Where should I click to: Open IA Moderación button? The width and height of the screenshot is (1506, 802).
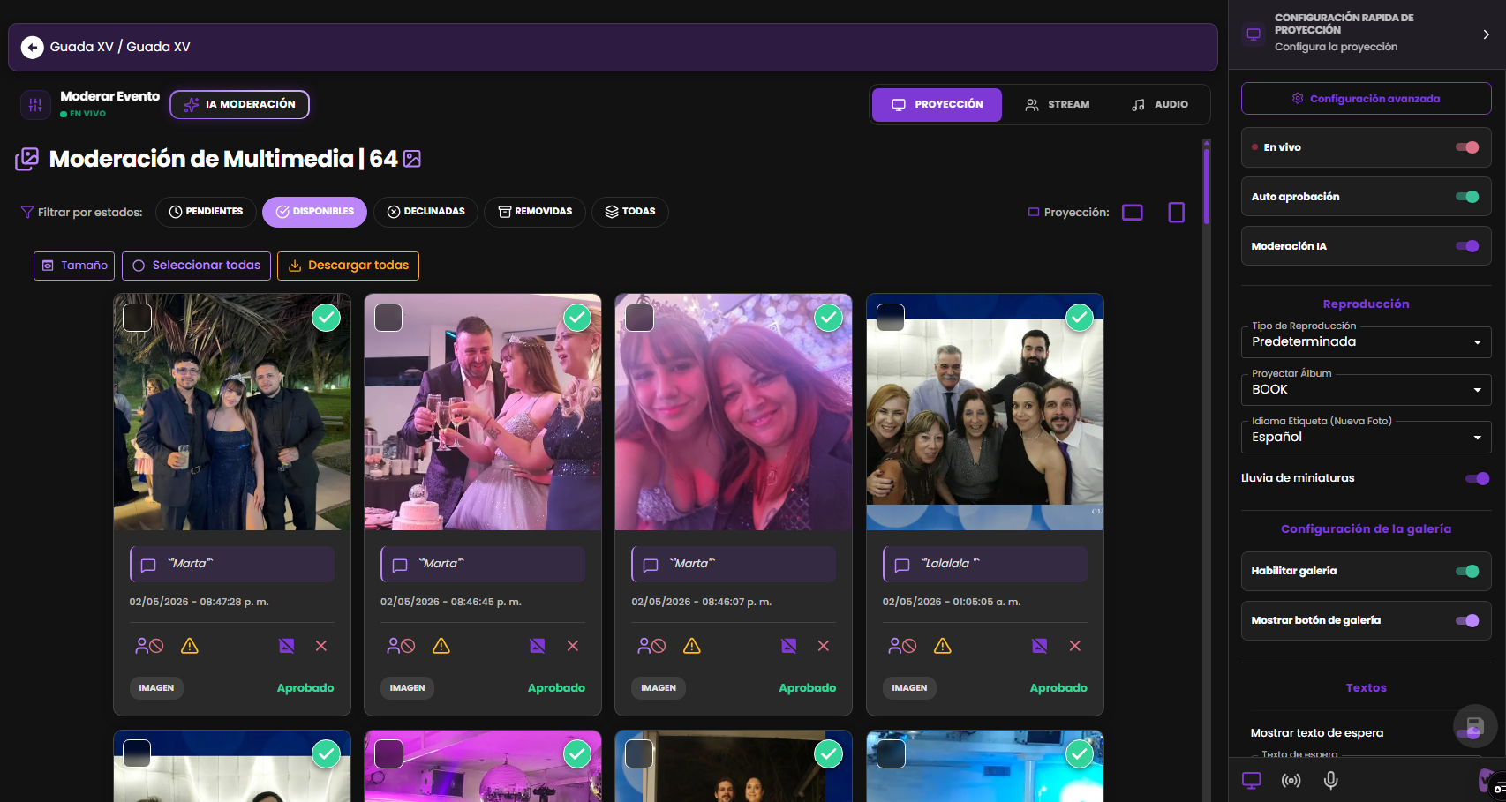[239, 104]
